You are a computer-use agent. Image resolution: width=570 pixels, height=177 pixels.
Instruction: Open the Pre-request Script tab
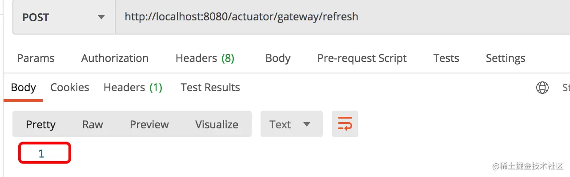click(362, 58)
